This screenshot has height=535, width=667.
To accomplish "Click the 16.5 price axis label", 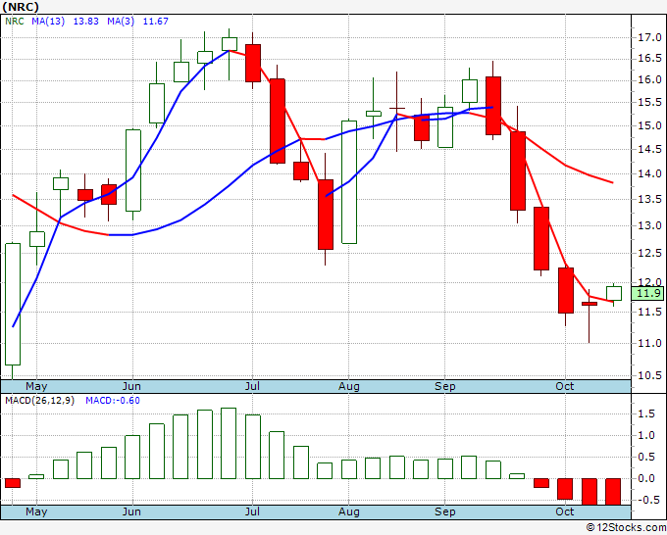I will (649, 58).
